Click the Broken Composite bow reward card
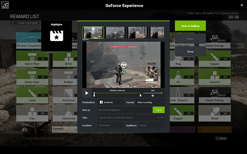 point(29,40)
